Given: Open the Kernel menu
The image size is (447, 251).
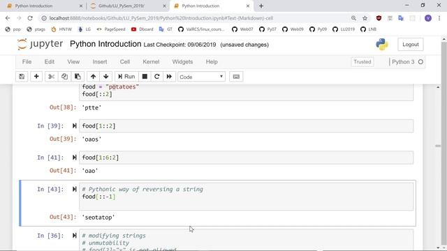Looking at the screenshot, I should [x=151, y=62].
